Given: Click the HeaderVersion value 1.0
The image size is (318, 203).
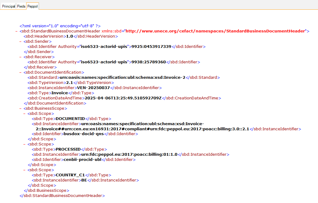Looking at the screenshot, I should 70,36.
